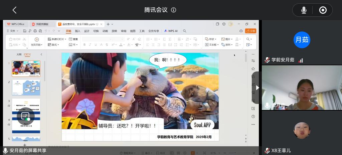Open the Tencent Meeting info icon
Viewport: 342px width, 155px height.
click(173, 10)
